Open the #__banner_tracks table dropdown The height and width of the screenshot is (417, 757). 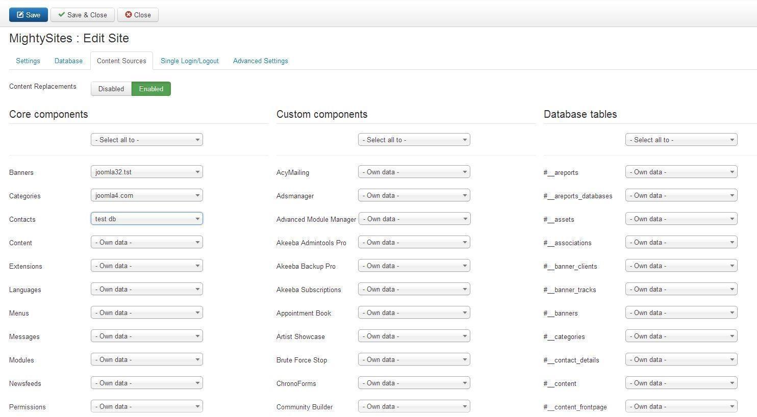[x=682, y=289]
